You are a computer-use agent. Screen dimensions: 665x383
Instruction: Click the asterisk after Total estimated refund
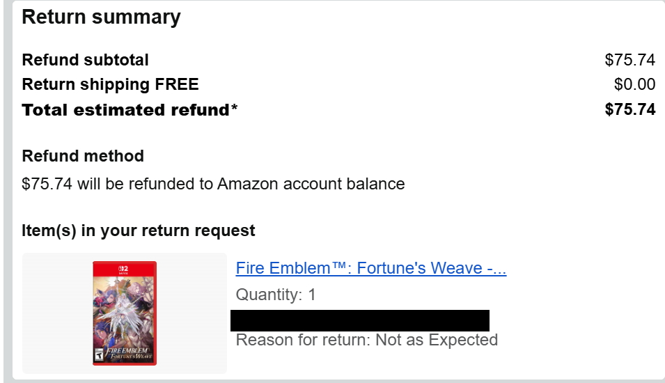234,107
